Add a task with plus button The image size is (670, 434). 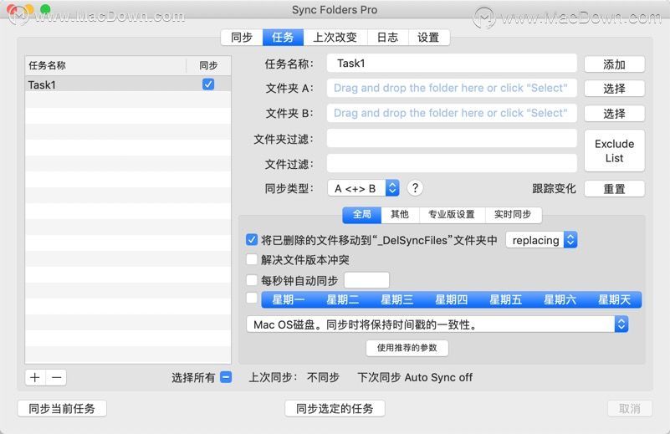[x=35, y=378]
